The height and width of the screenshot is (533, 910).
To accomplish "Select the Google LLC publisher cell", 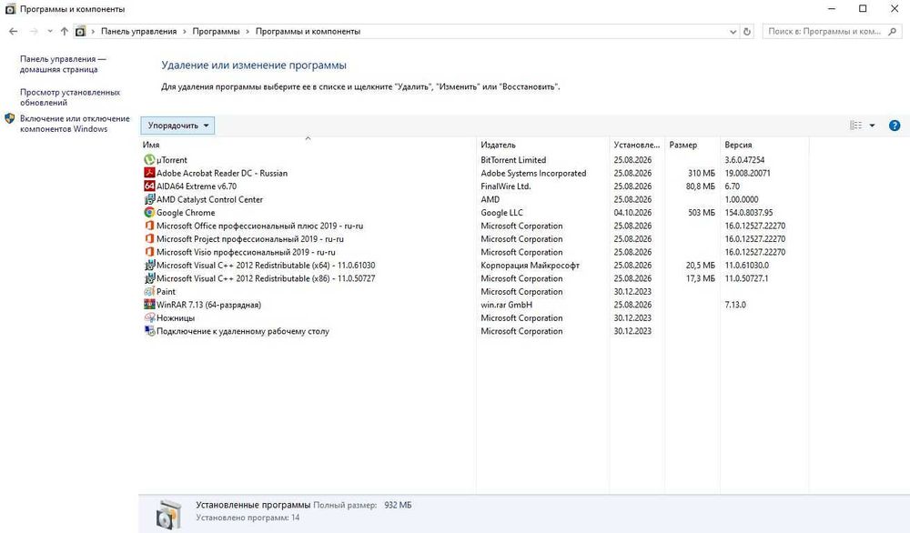I will pyautogui.click(x=502, y=213).
